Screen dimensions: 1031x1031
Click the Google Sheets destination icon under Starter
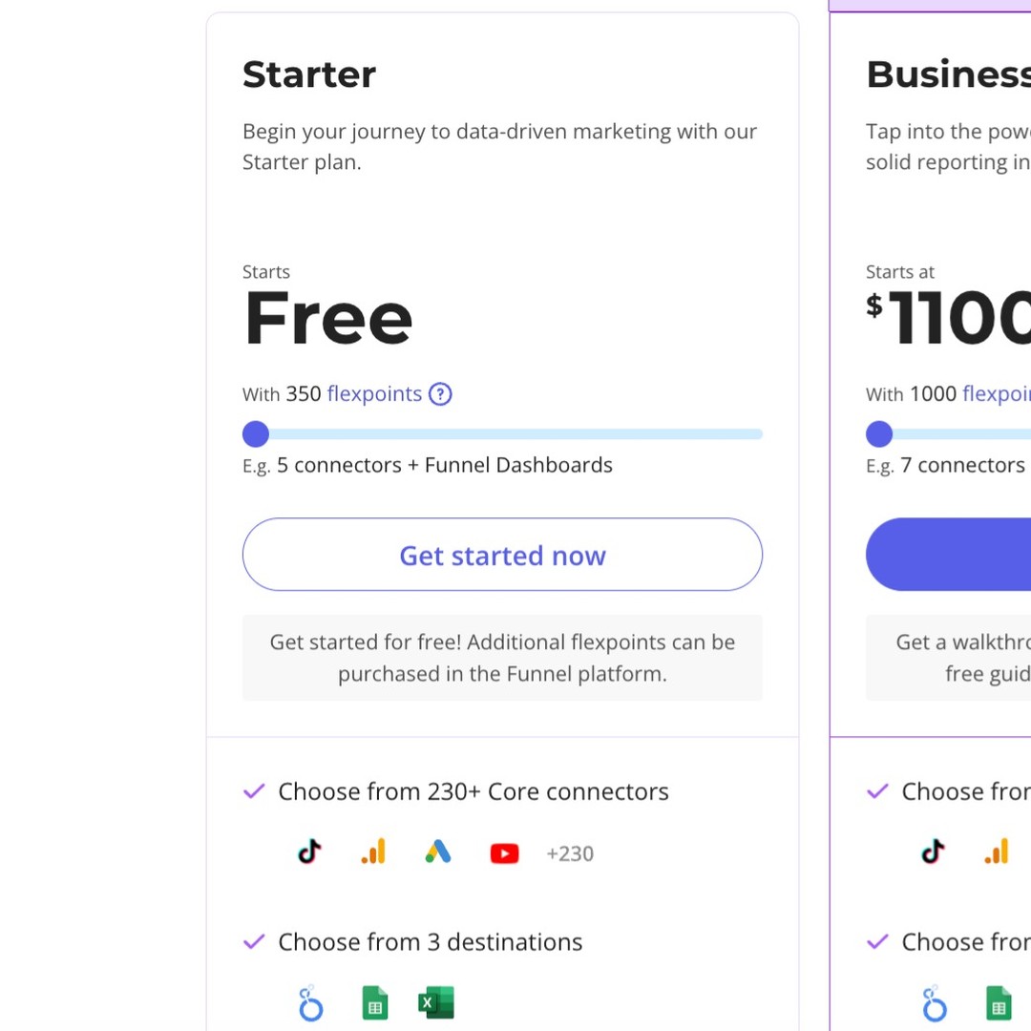click(x=375, y=1002)
